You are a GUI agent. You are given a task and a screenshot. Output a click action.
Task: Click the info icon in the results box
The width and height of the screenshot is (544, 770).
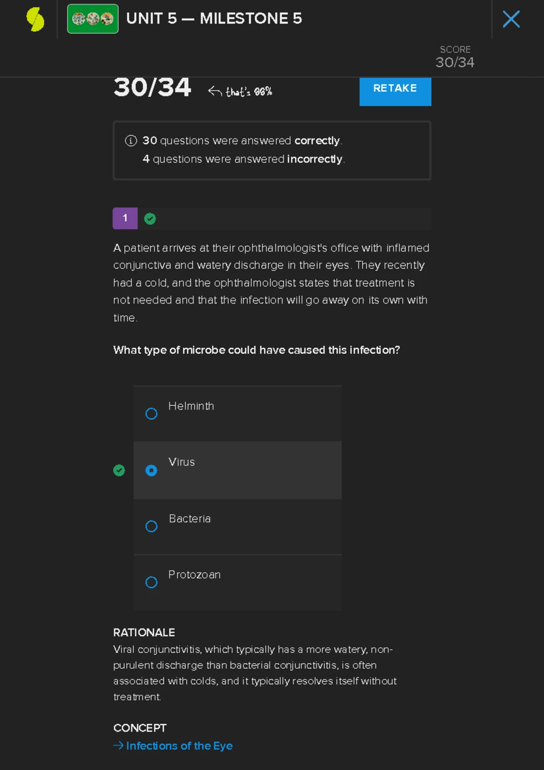pos(131,141)
